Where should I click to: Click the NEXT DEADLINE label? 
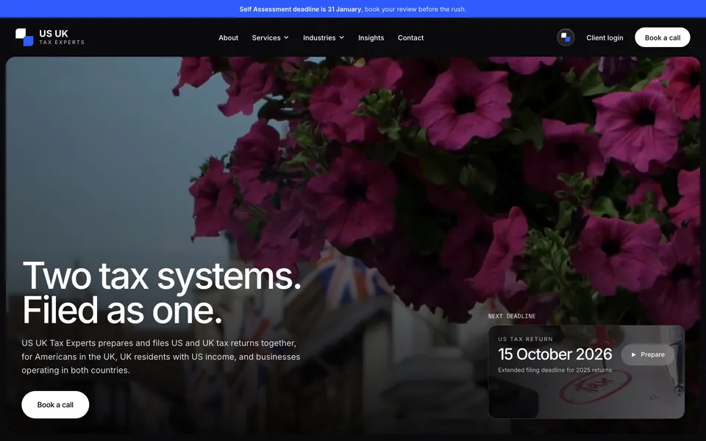tap(512, 316)
